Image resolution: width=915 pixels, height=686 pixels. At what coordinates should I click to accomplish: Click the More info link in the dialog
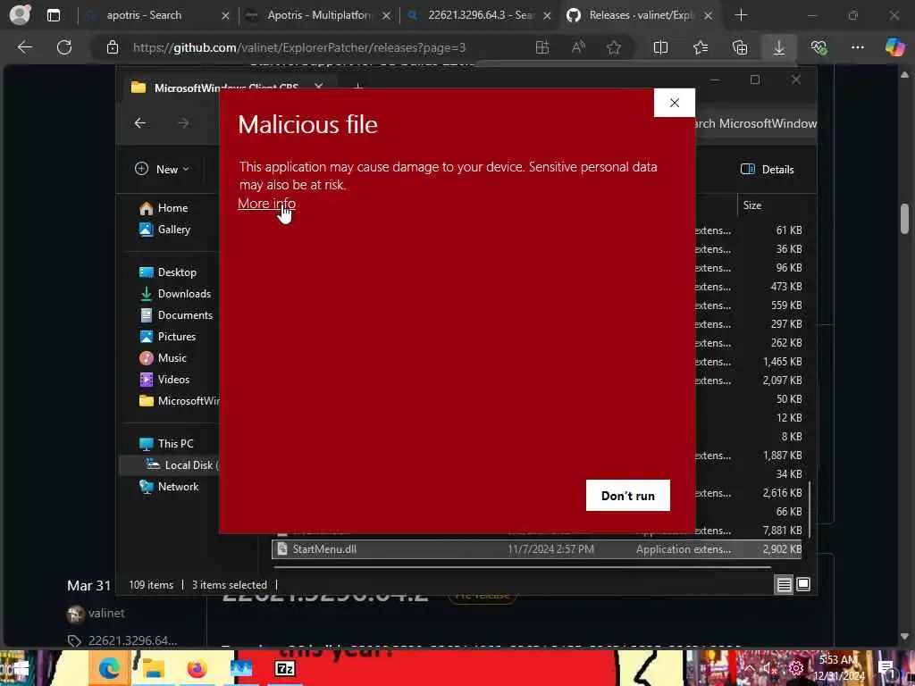[x=266, y=204]
